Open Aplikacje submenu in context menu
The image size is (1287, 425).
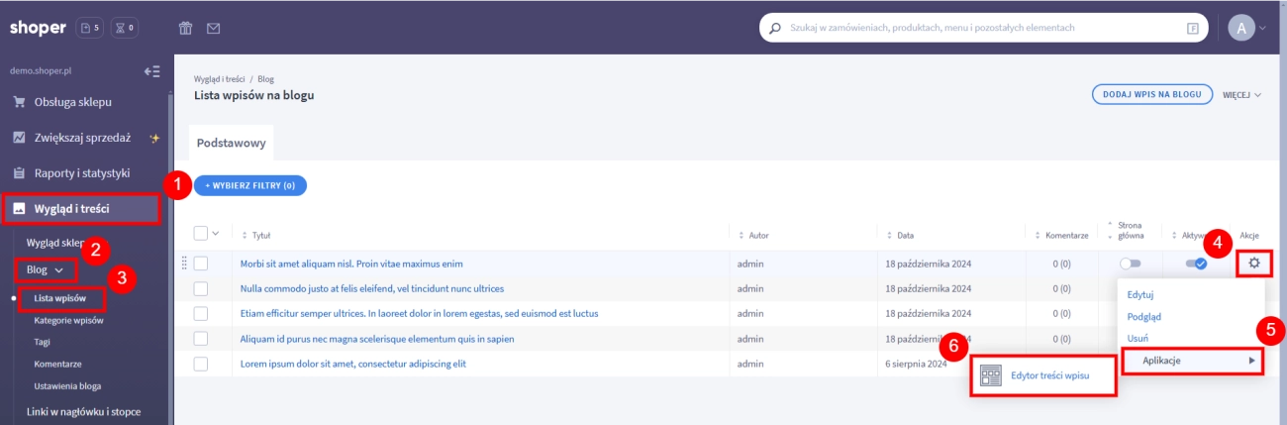point(1192,361)
